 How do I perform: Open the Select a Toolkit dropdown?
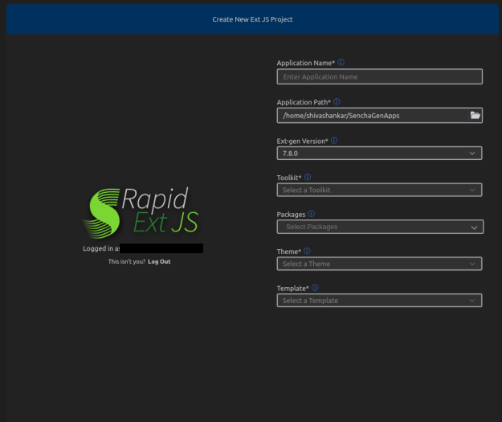(x=379, y=190)
